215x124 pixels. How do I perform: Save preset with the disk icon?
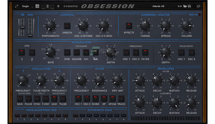coord(189,6)
